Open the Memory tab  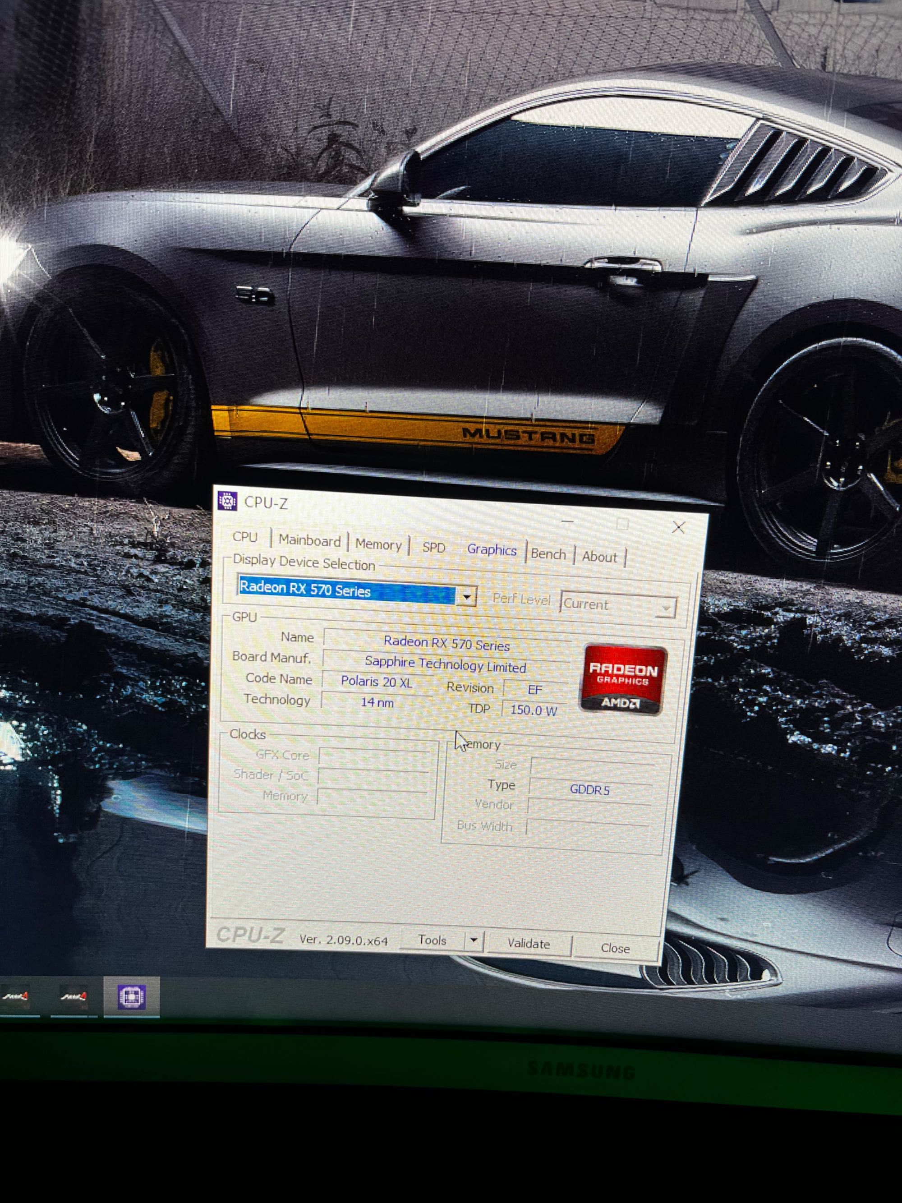(378, 544)
